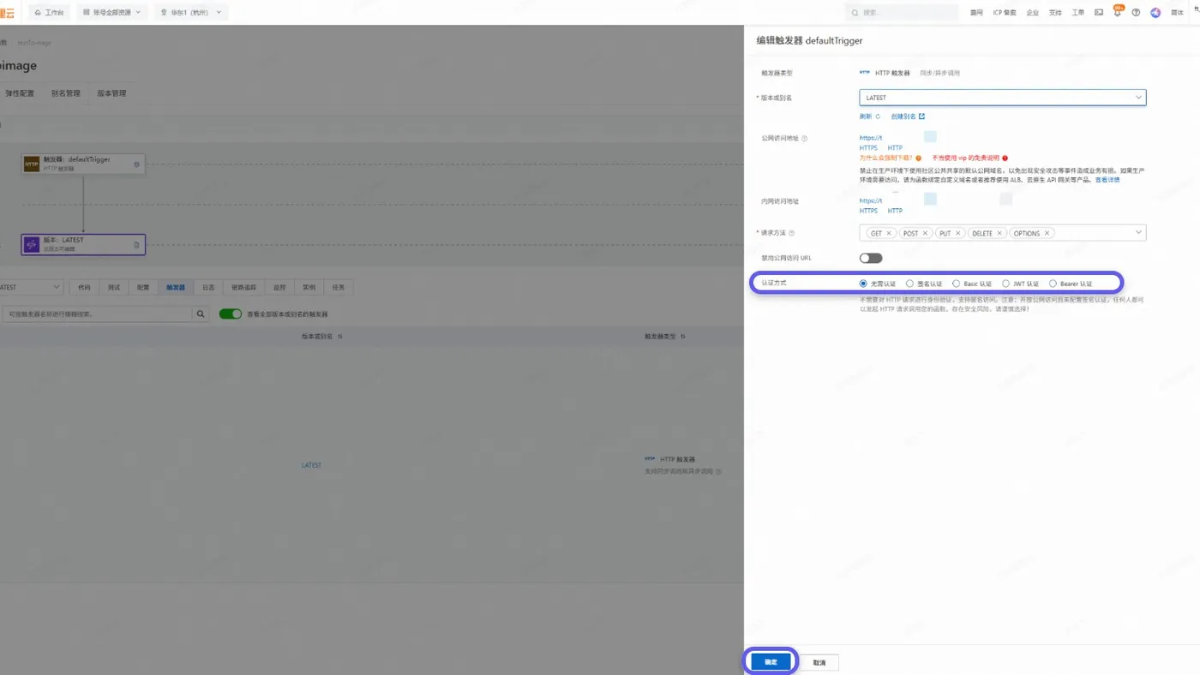Open the 账号全部资源 dropdown in top bar
1200x675 pixels.
click(x=111, y=13)
